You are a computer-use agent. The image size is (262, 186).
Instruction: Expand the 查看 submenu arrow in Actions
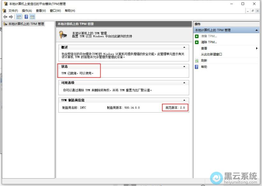(257, 48)
